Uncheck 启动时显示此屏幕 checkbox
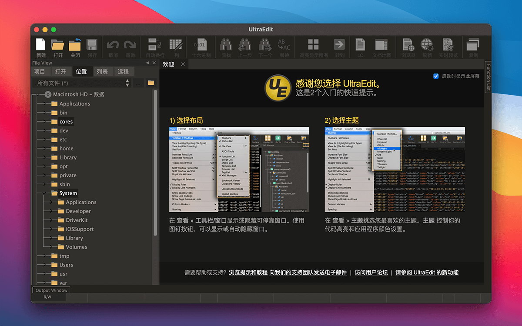The image size is (522, 326). [436, 76]
